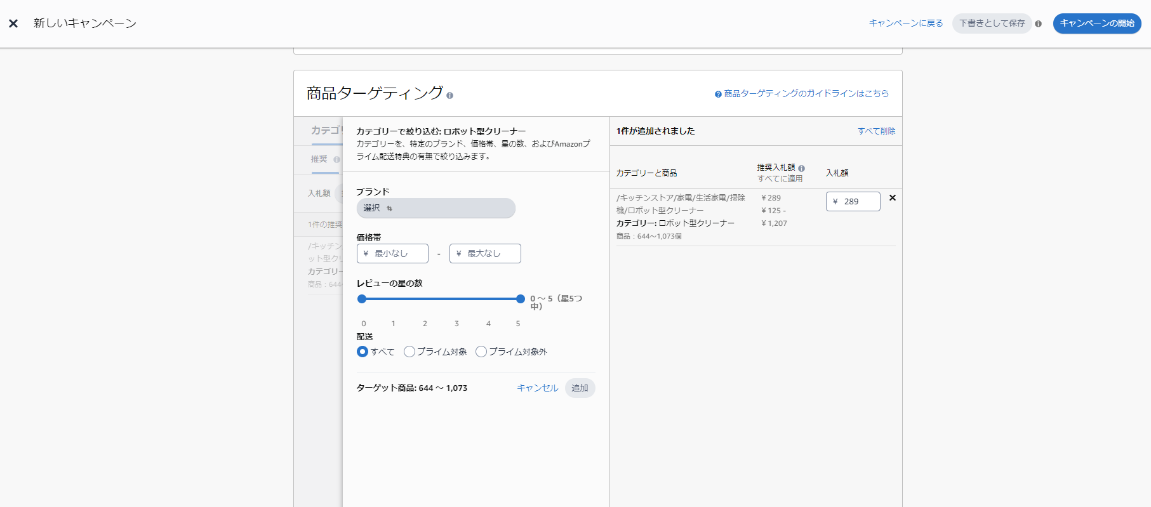The width and height of the screenshot is (1151, 507).
Task: Click the 追加 button
Action: [x=580, y=388]
